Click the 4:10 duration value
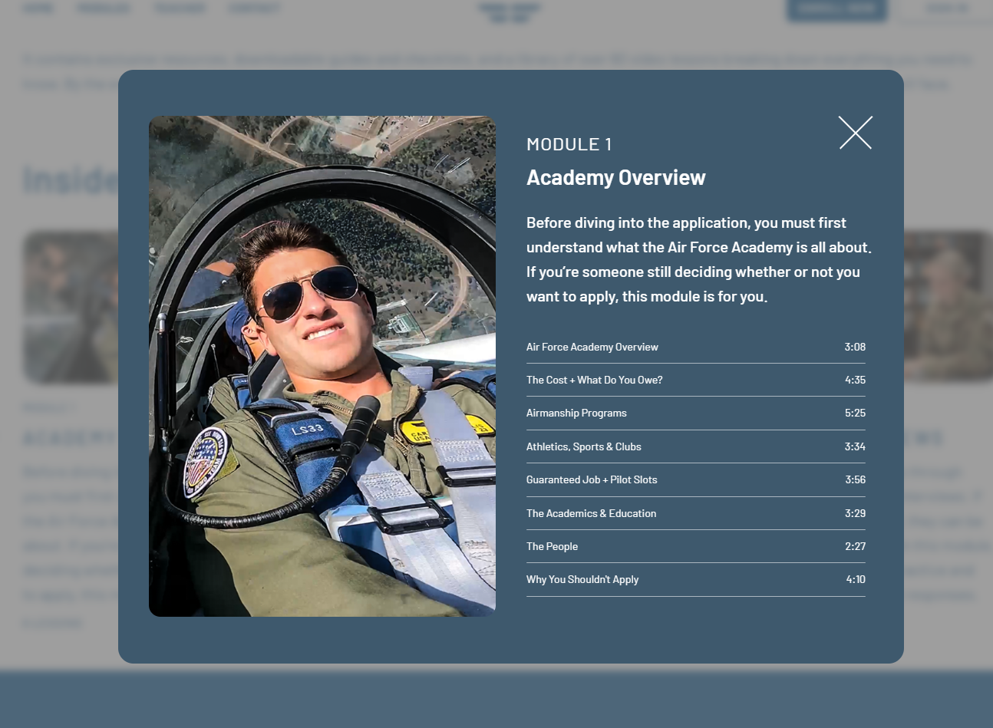 (856, 579)
